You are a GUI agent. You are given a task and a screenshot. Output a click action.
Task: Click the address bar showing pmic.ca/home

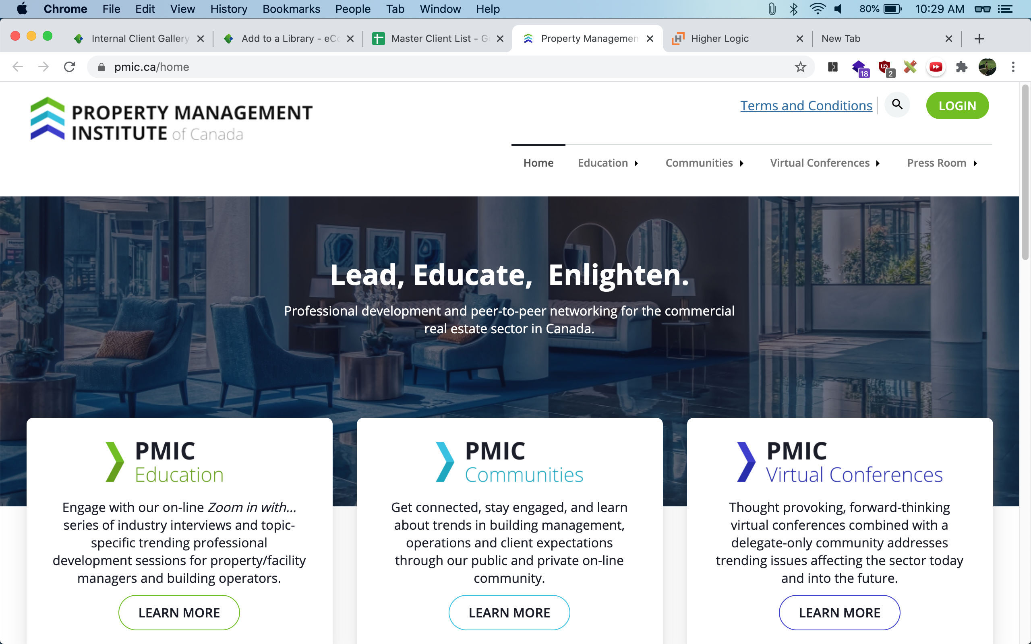point(426,67)
